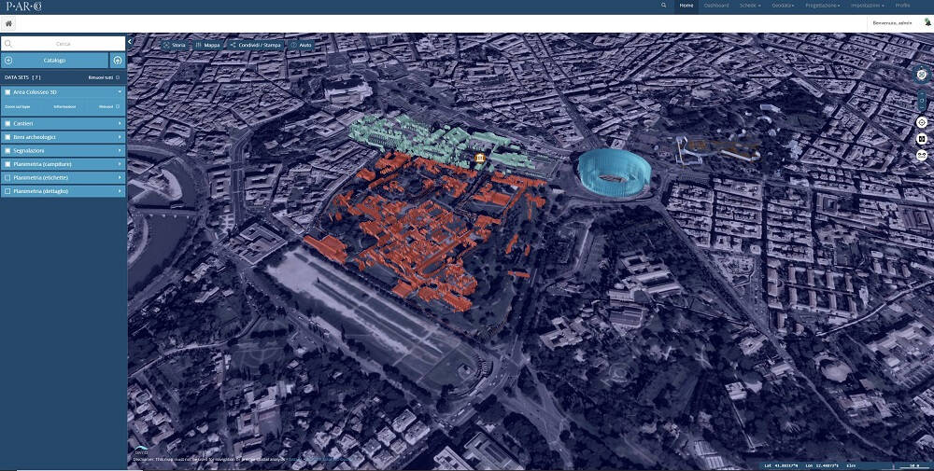Click the compass navigation control
934x471 pixels.
click(922, 75)
